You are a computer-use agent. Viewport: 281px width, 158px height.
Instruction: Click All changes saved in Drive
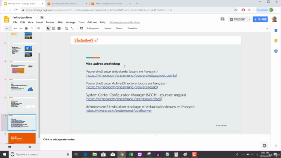coord(125,22)
